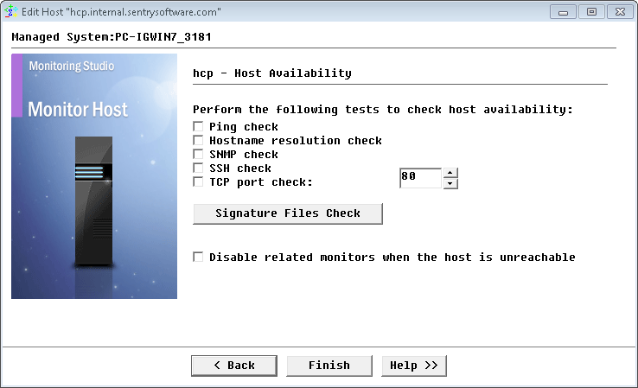Close the Edit Host dialog
Image resolution: width=638 pixels, height=388 pixels.
pyautogui.click(x=620, y=12)
